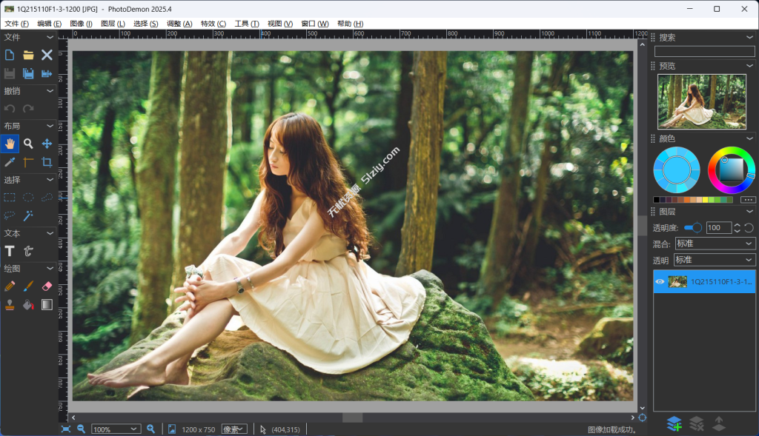This screenshot has height=436, width=759.
Task: Select the basic Text tool
Action: [10, 251]
